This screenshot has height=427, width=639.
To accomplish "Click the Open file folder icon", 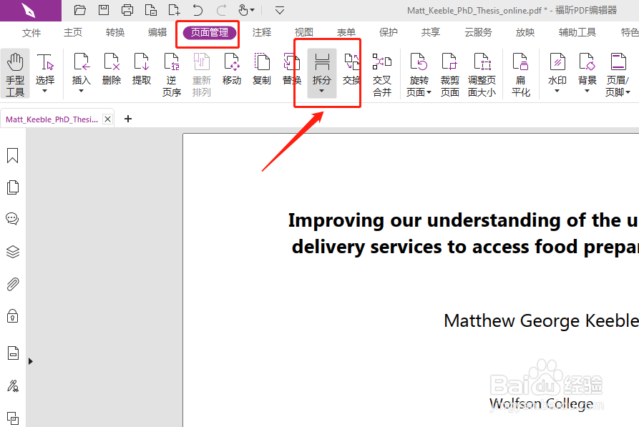I will [x=80, y=10].
